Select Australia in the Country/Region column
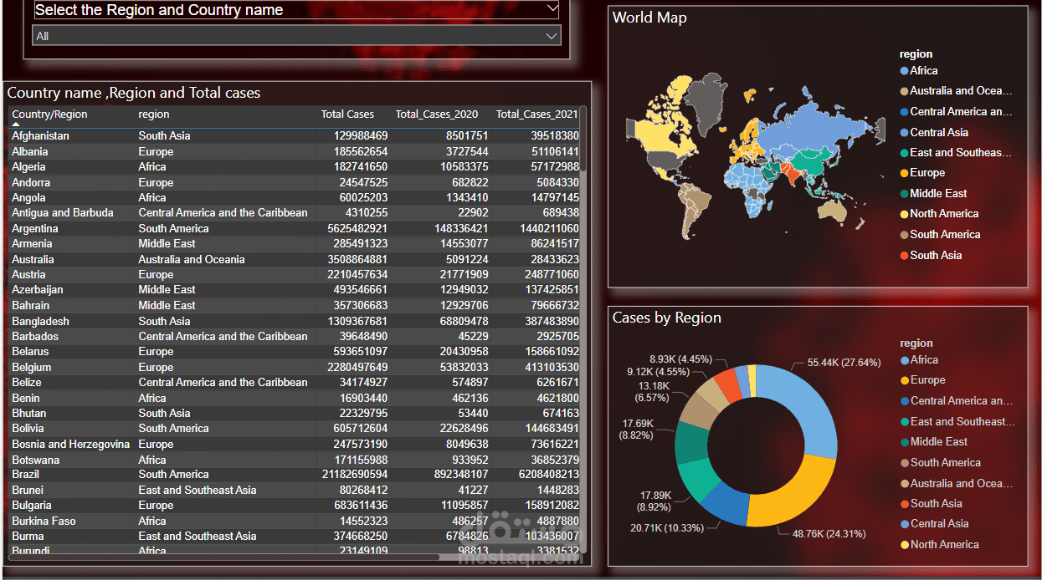Image resolution: width=1042 pixels, height=580 pixels. (33, 259)
